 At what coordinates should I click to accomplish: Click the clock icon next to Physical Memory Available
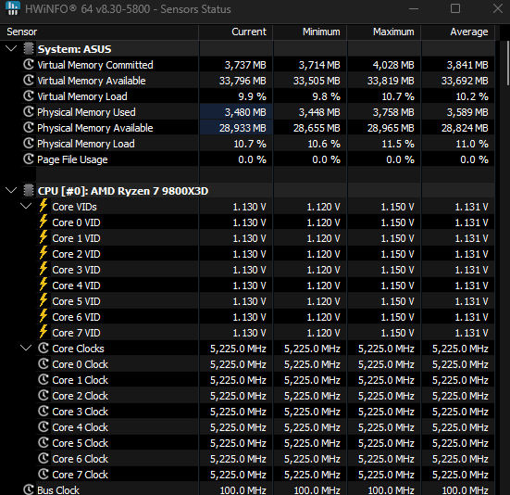pyautogui.click(x=29, y=127)
